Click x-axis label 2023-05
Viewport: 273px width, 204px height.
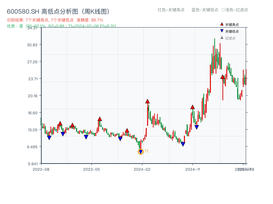point(91,169)
